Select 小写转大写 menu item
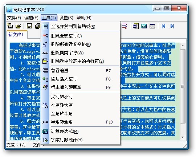The width and height of the screenshot is (196, 157). 81,105
